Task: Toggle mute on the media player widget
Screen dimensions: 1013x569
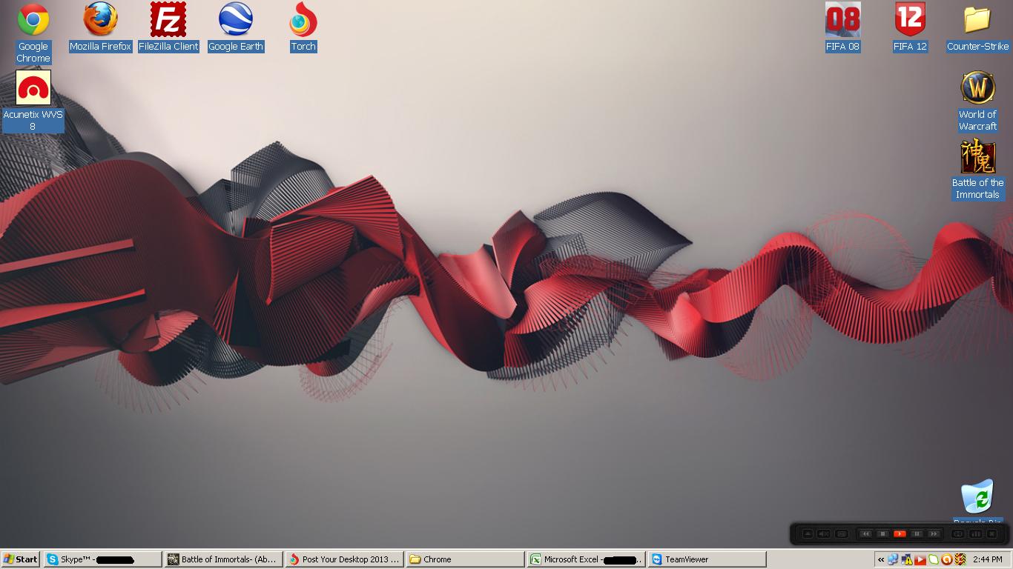Action: coord(824,533)
